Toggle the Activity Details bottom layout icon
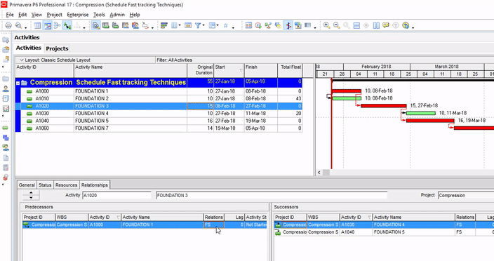 pyautogui.click(x=95, y=25)
